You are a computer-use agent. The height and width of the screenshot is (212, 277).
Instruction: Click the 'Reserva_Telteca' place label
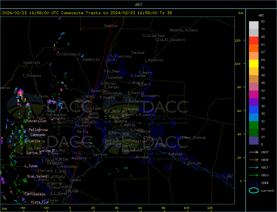[183, 30]
